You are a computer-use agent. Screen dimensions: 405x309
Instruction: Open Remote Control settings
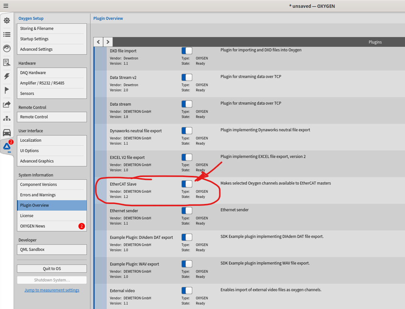pos(52,117)
